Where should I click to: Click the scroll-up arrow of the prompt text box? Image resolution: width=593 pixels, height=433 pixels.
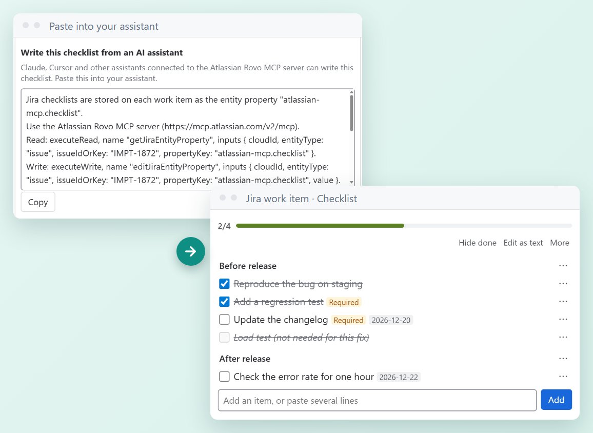352,92
